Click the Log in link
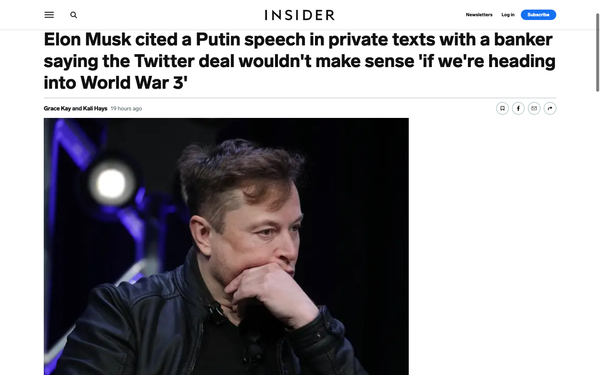Viewport: 600px width, 375px height. tap(508, 15)
